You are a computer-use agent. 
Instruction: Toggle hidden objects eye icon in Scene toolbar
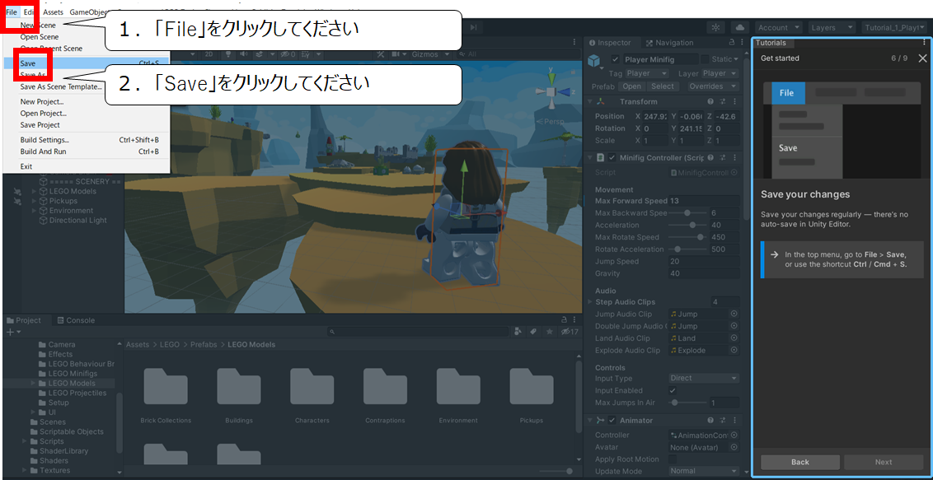288,54
